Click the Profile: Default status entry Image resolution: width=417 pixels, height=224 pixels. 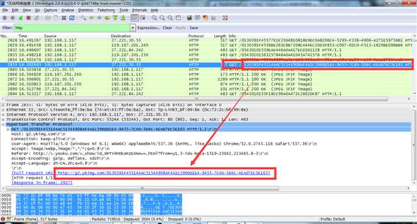pos(332,219)
